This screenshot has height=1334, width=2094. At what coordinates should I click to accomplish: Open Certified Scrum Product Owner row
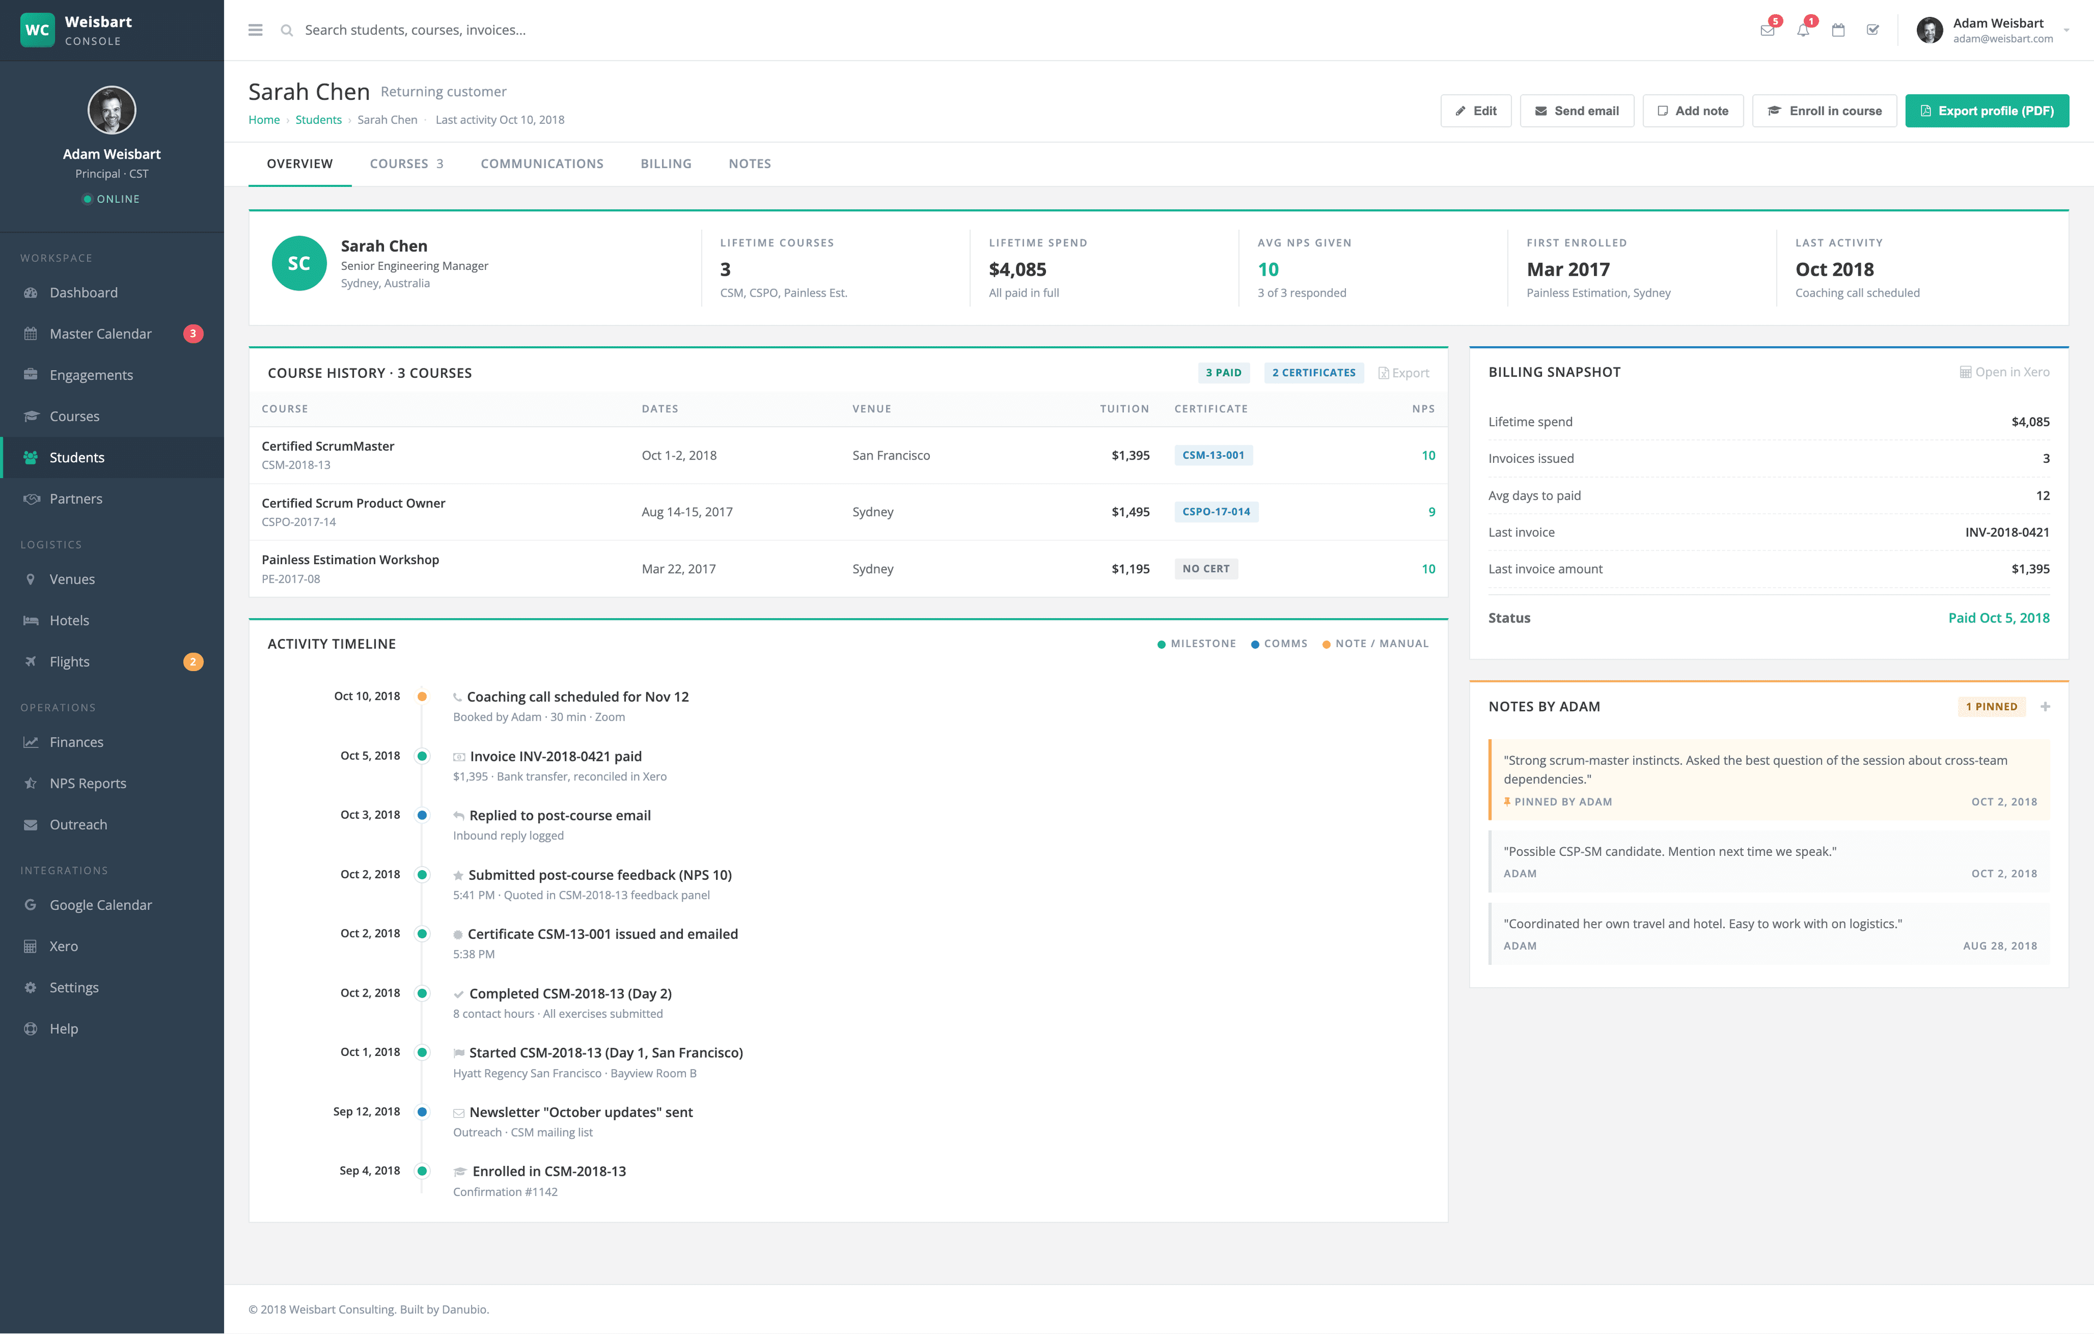tap(848, 511)
